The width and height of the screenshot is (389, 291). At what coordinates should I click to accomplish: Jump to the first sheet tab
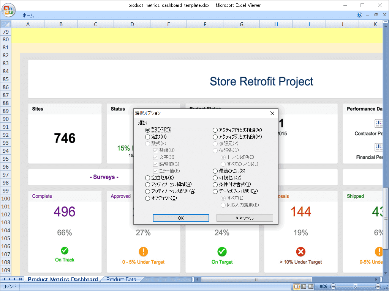(4, 279)
